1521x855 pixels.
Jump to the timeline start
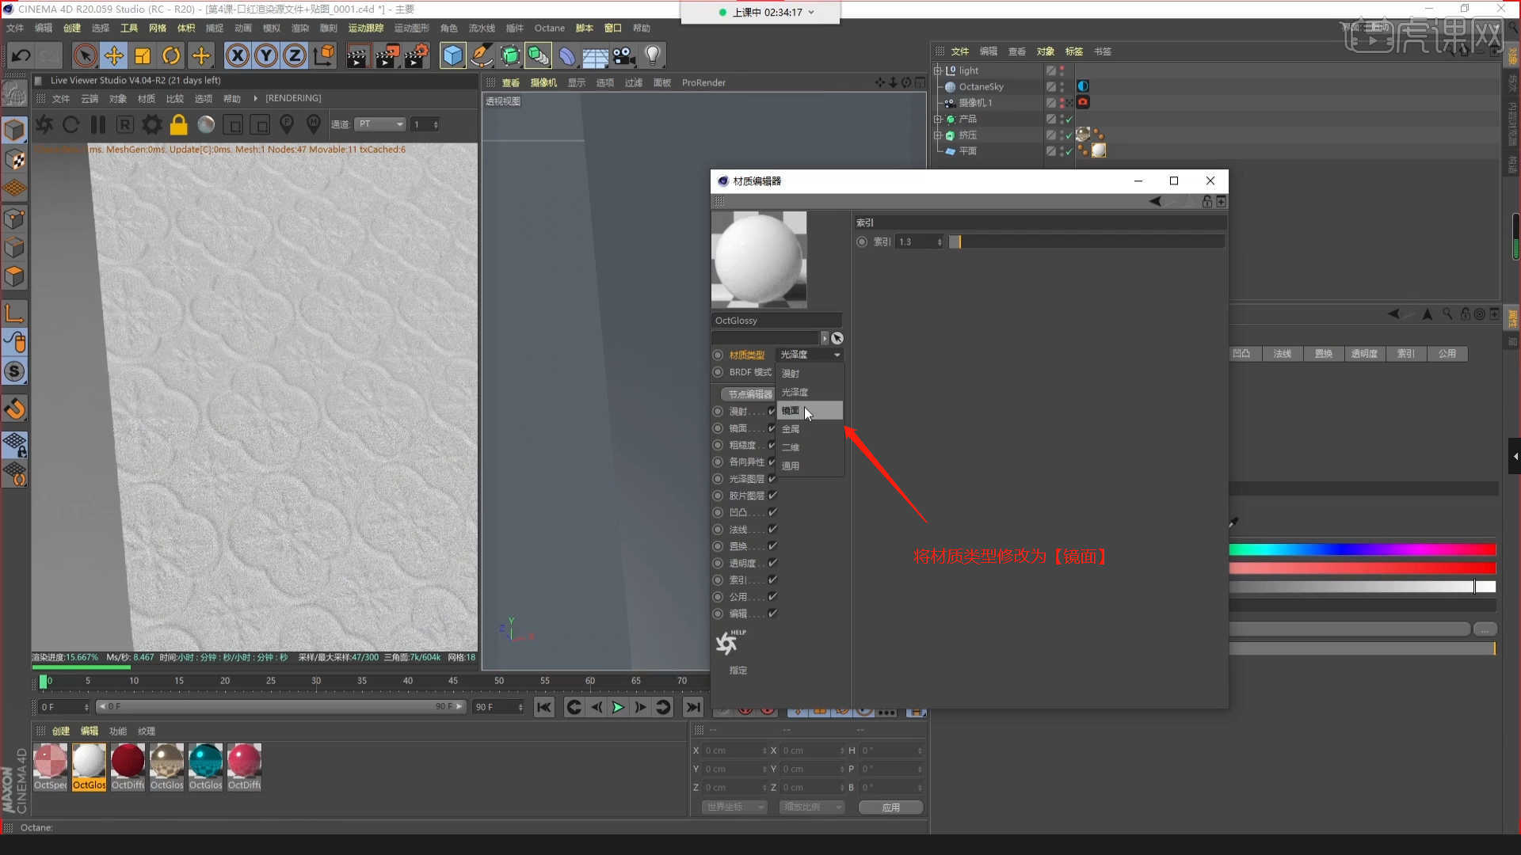[544, 707]
